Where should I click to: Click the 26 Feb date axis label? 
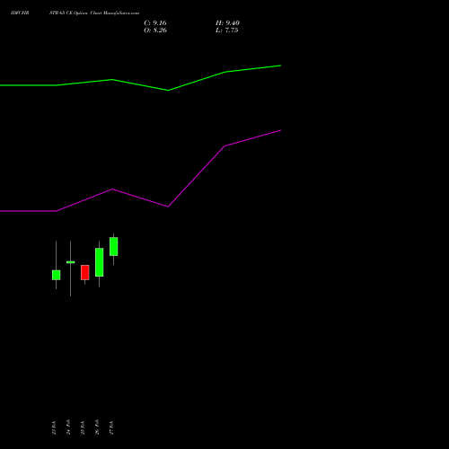(97, 427)
